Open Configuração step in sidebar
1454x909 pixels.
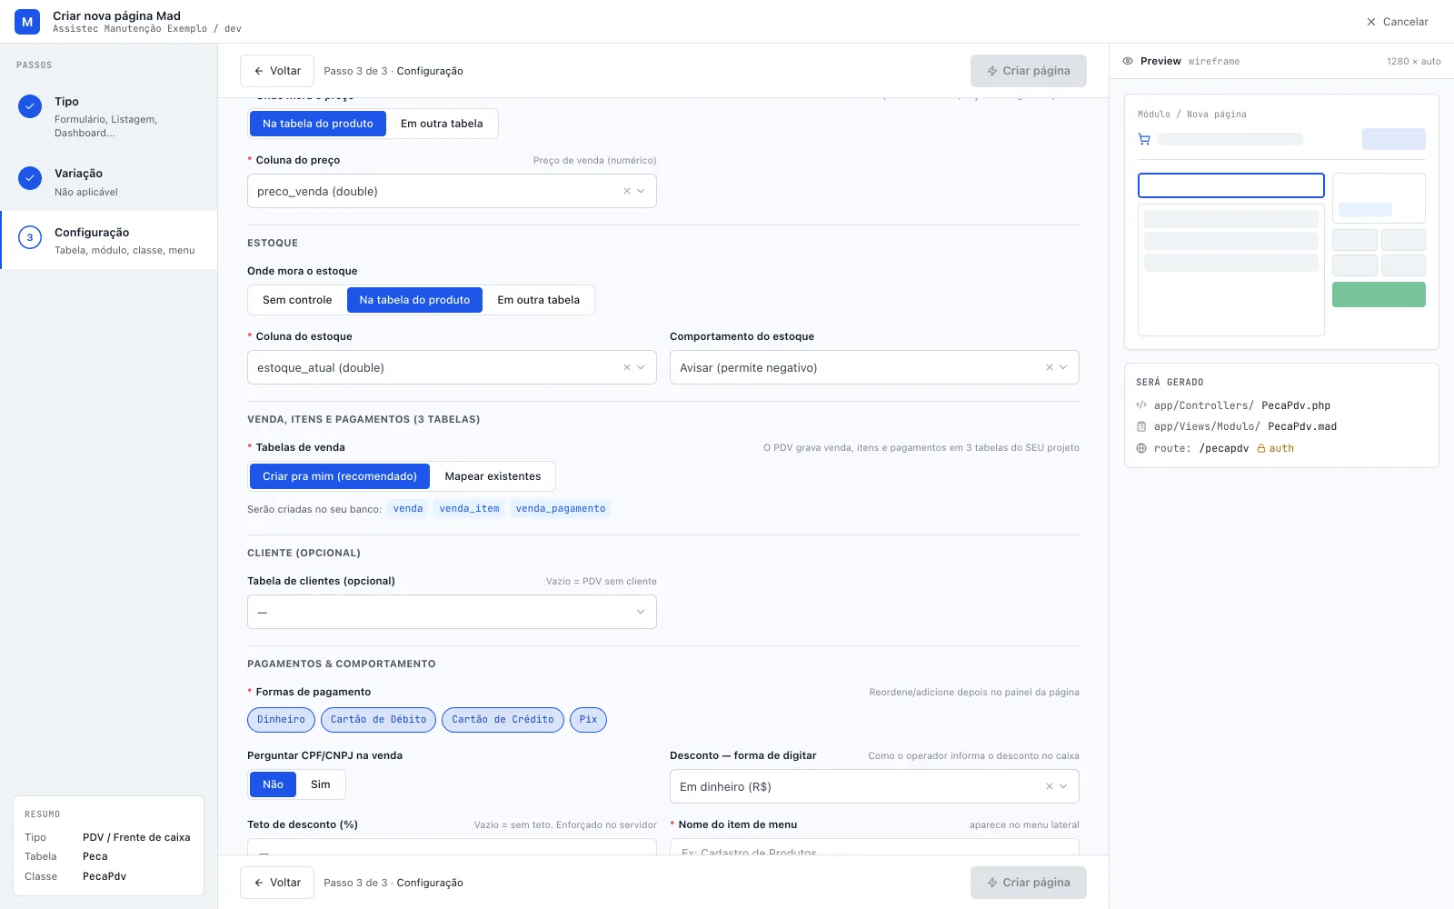click(109, 240)
